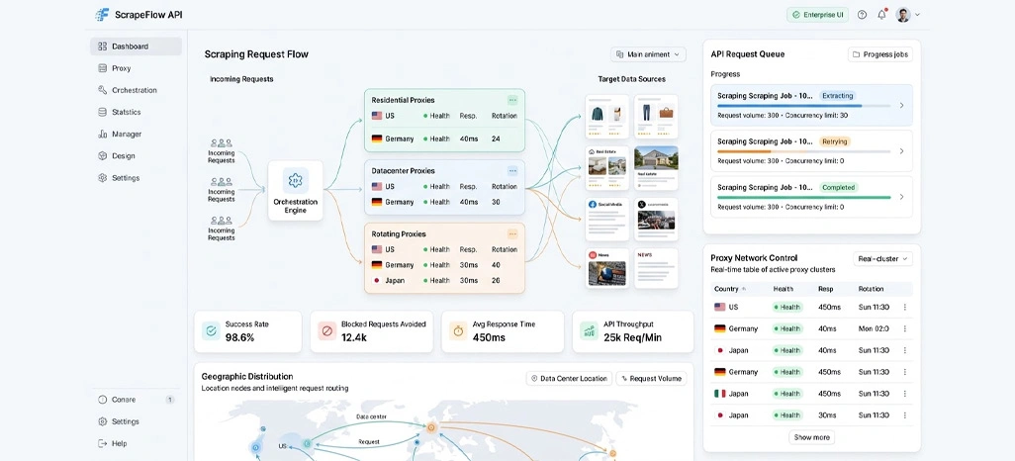Click the Settings gear icon below Design
This screenshot has height=461, width=1015.
coord(102,177)
